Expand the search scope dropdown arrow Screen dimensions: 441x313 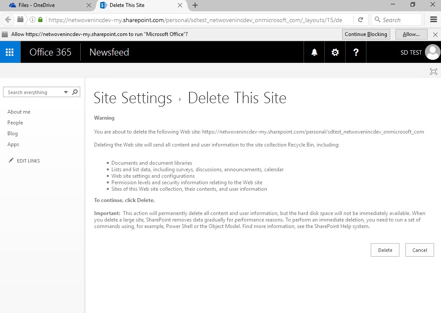click(x=66, y=92)
